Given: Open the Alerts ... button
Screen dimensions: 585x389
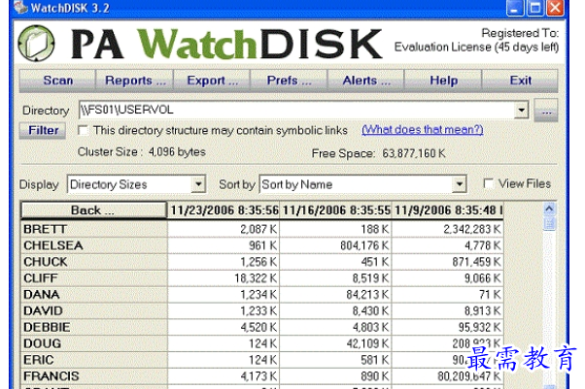Looking at the screenshot, I should click(366, 81).
